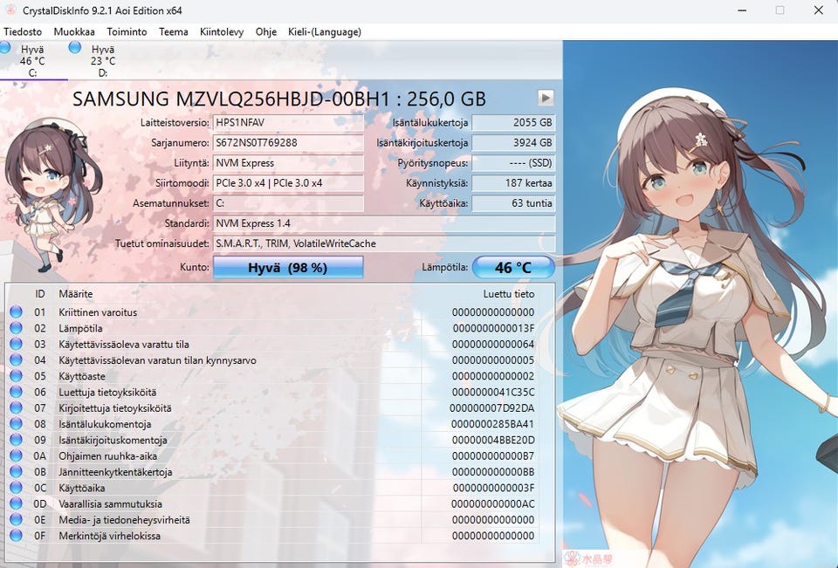Click the Liityntä field NVM Express
Screen dimensions: 838x568
tap(288, 163)
